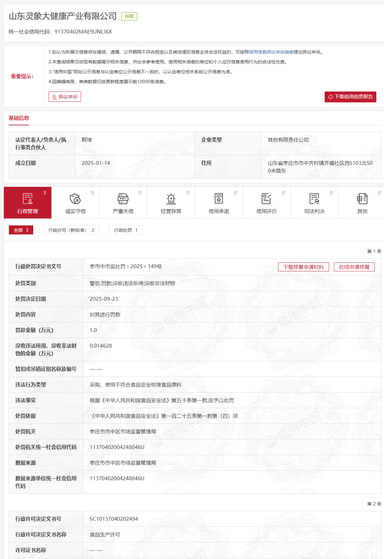Screen dimensions: 384x559
Task: Click the credit code 91370402MAE9UNLJ6X text
Action: [83, 32]
